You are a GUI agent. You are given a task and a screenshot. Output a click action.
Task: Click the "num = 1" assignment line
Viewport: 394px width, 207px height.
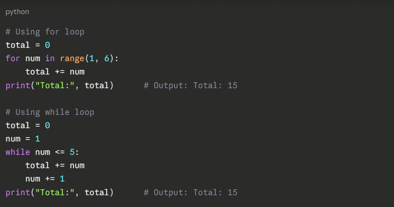tap(23, 139)
